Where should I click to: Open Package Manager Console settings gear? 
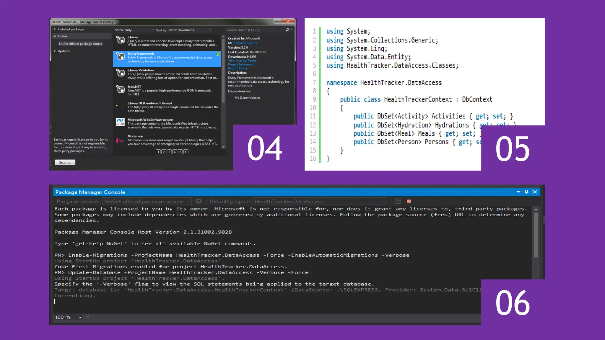point(199,201)
